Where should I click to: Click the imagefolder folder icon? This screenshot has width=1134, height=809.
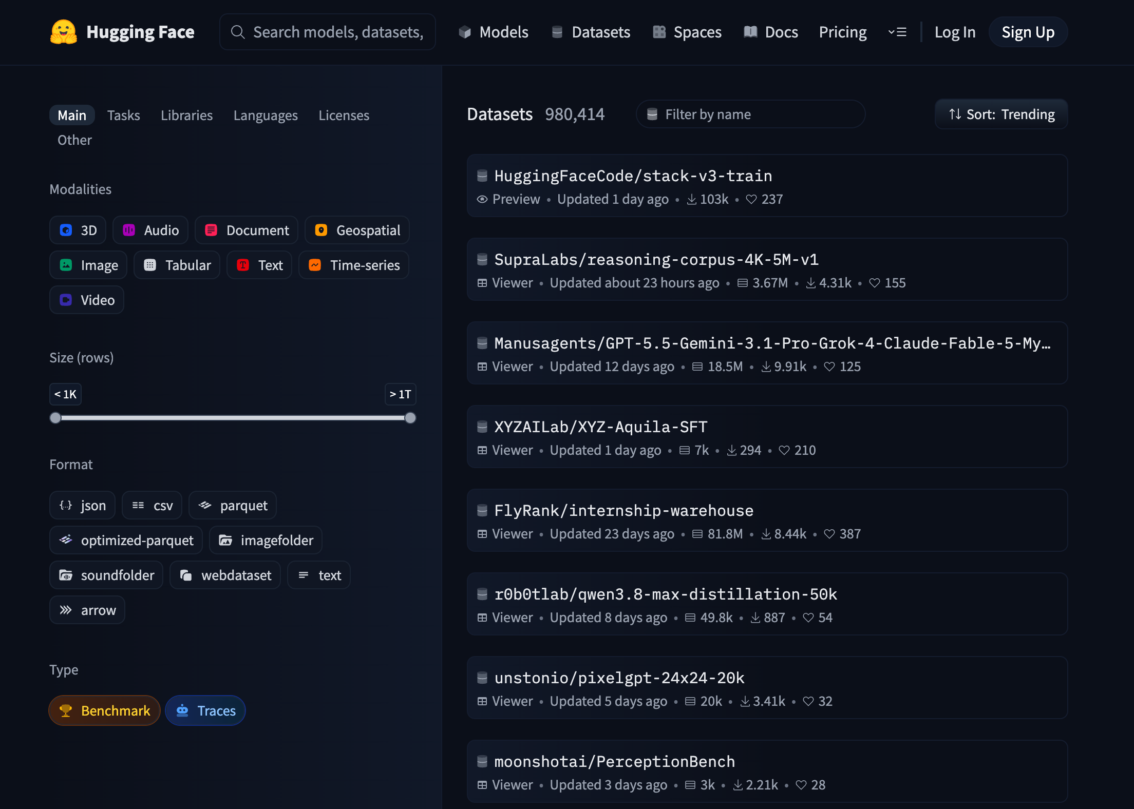[x=225, y=540]
